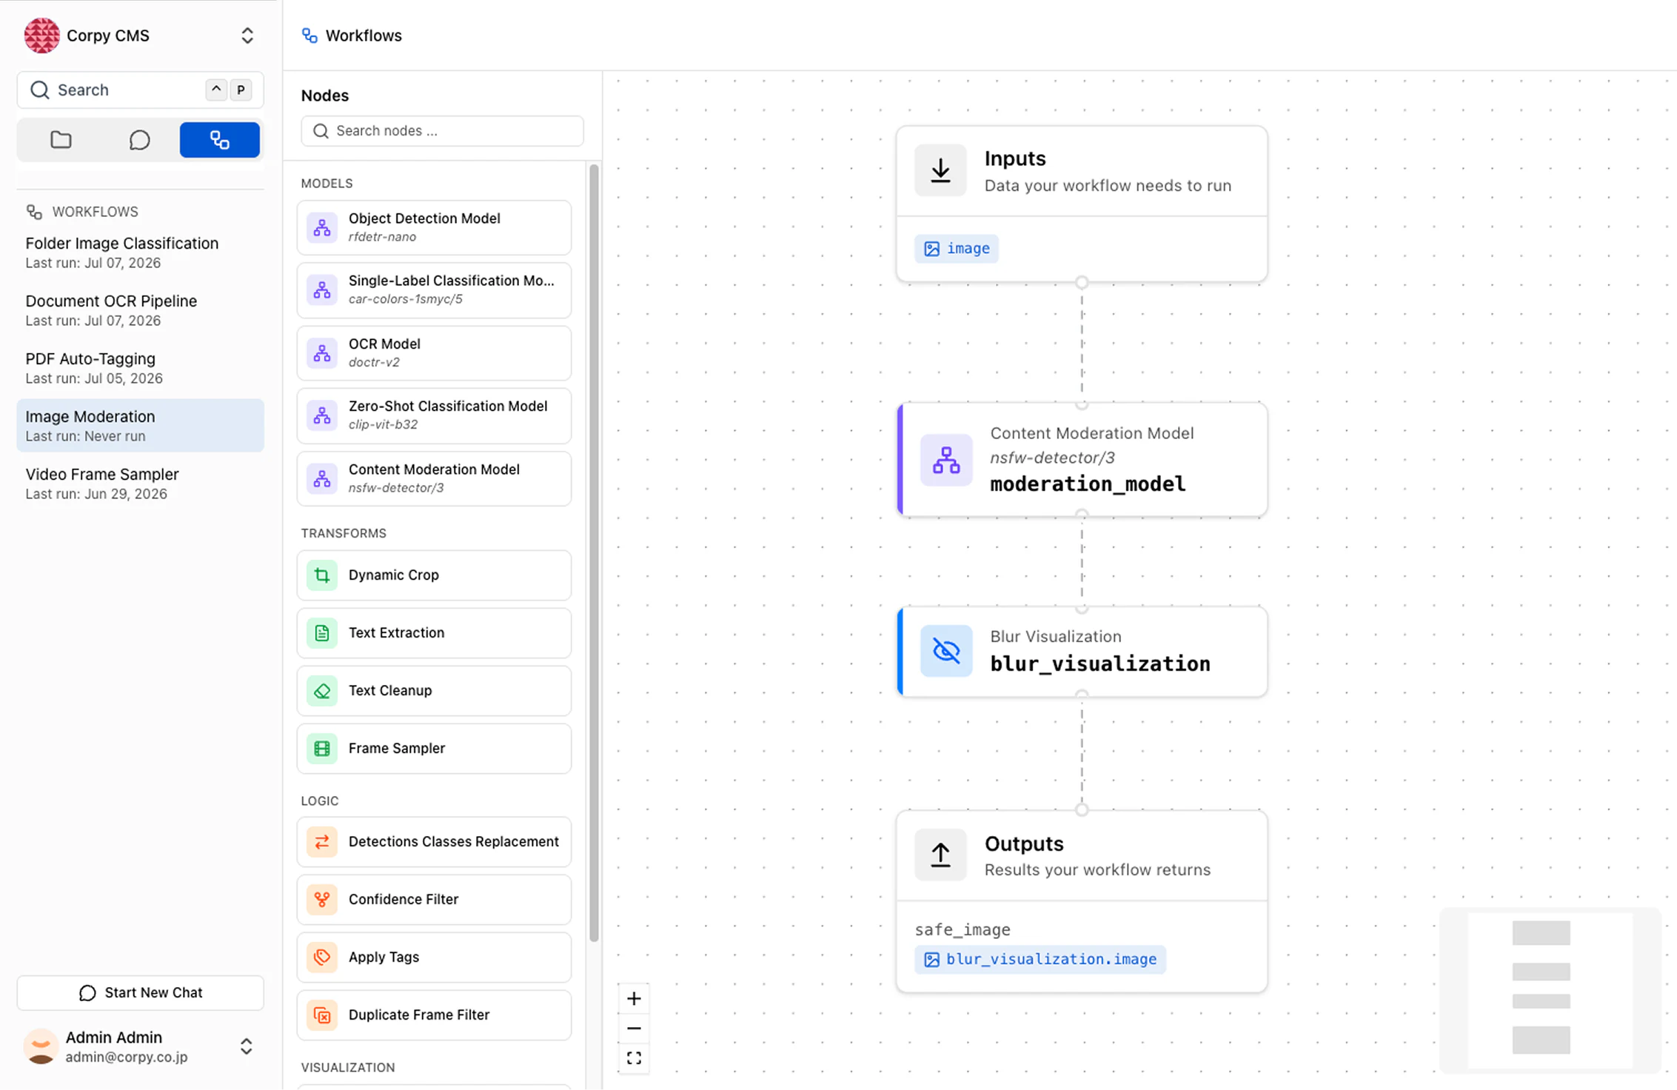Image resolution: width=1677 pixels, height=1090 pixels.
Task: Click the blur_visualization node name
Action: pyautogui.click(x=1100, y=663)
